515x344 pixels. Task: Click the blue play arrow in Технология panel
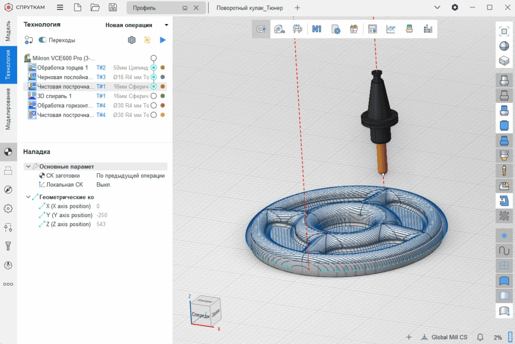[162, 40]
